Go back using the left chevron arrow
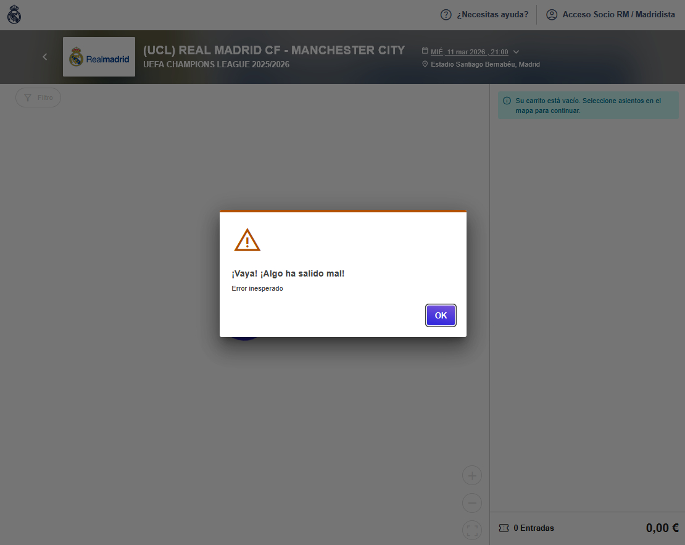685x545 pixels. (44, 57)
